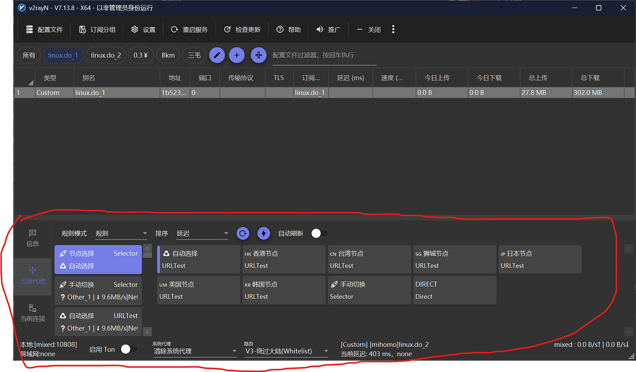Open 配置文件 menu

tap(45, 29)
